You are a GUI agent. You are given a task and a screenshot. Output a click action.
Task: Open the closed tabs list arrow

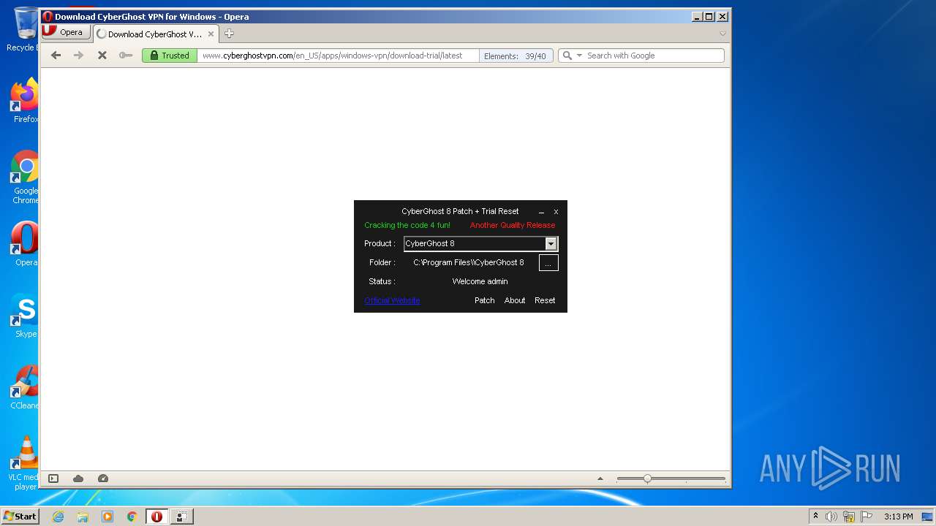[722, 34]
